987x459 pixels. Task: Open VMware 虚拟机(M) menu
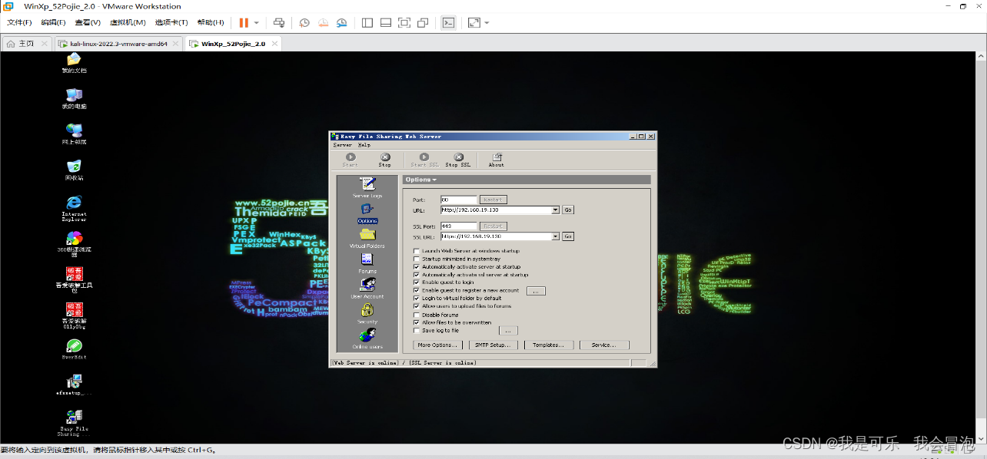(x=128, y=22)
